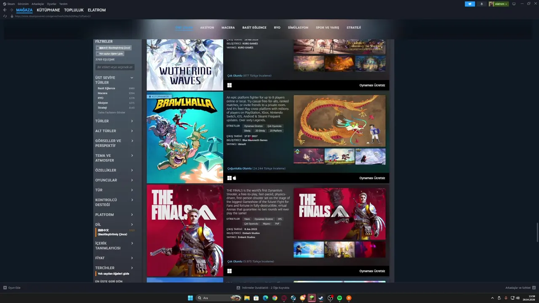Open downloads manager 'İndirmeler Duraklatıldı'
Image resolution: width=539 pixels, height=303 pixels.
263,288
